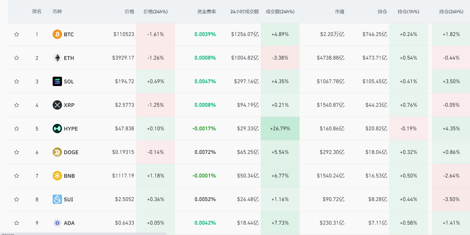Toggle the star next to ETH
Screen dimensions: 470x235
(x=17, y=58)
